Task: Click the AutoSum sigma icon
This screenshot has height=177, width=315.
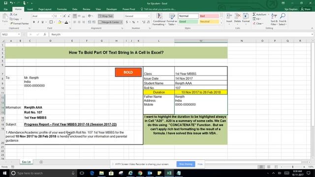Action: click(254, 14)
